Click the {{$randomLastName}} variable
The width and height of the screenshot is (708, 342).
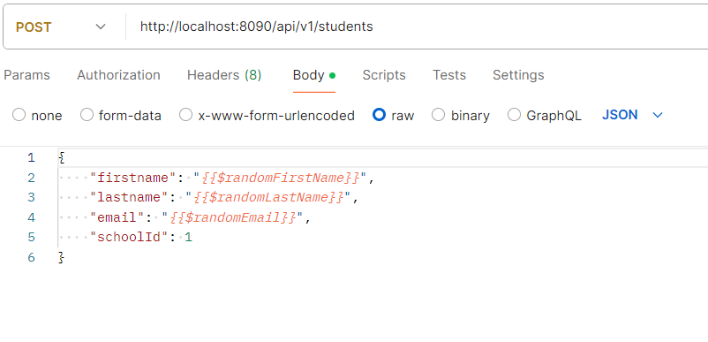point(268,198)
